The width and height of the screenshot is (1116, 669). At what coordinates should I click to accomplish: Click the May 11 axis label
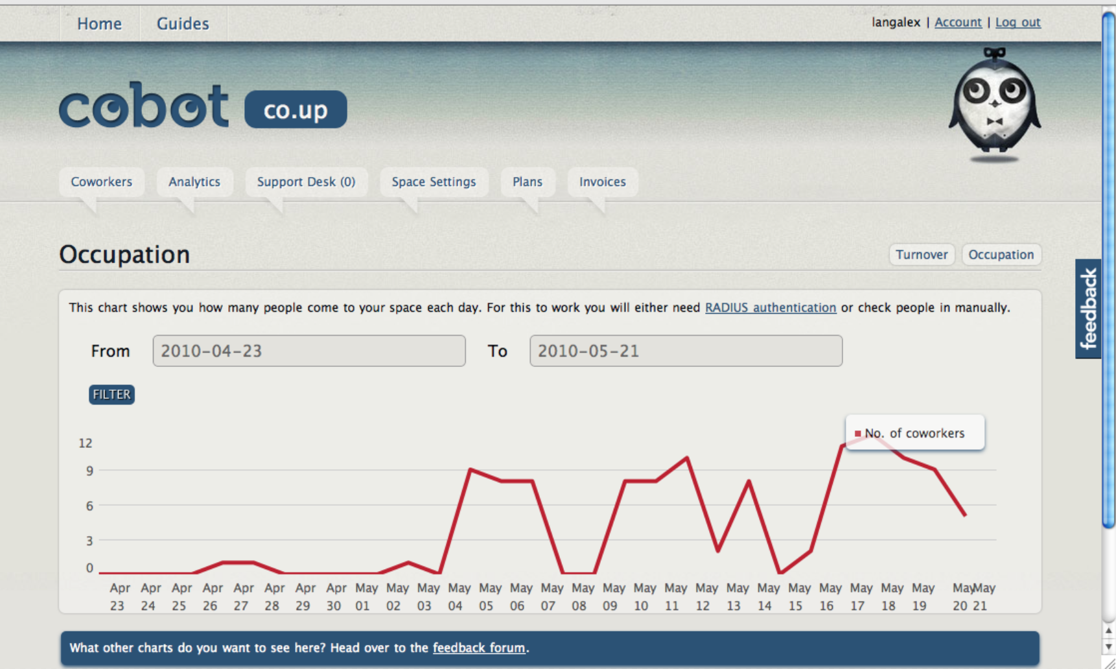[x=675, y=596]
